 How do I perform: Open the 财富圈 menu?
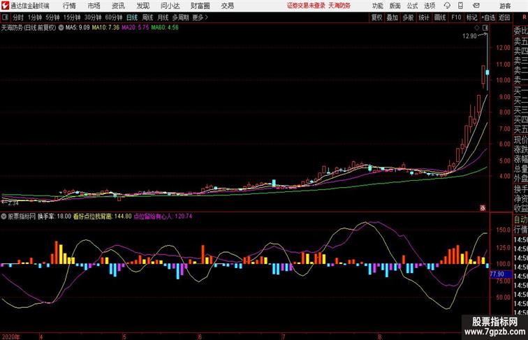200,6
